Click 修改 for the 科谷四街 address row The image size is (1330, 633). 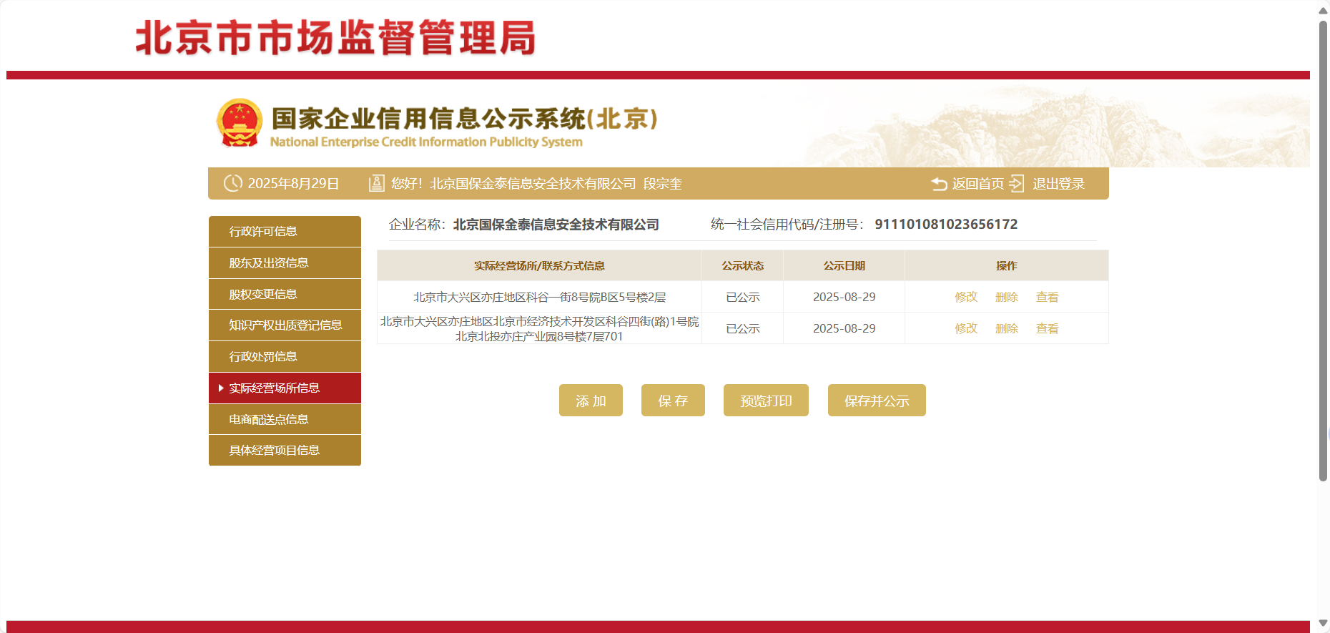click(x=966, y=328)
